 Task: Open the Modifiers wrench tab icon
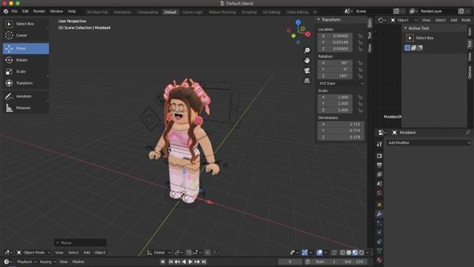point(379,214)
